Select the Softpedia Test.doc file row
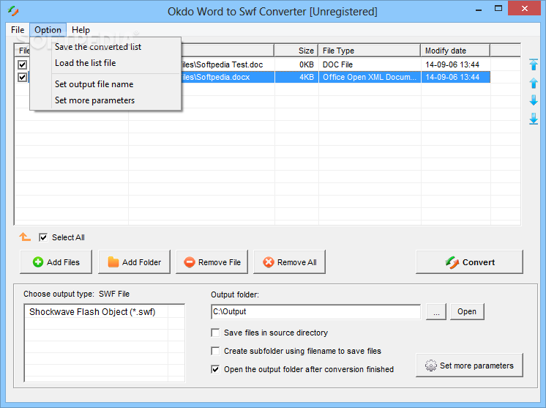 click(253, 64)
